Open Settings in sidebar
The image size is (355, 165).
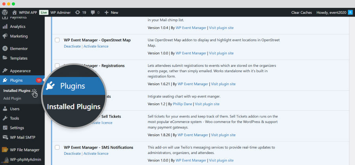coord(17,128)
